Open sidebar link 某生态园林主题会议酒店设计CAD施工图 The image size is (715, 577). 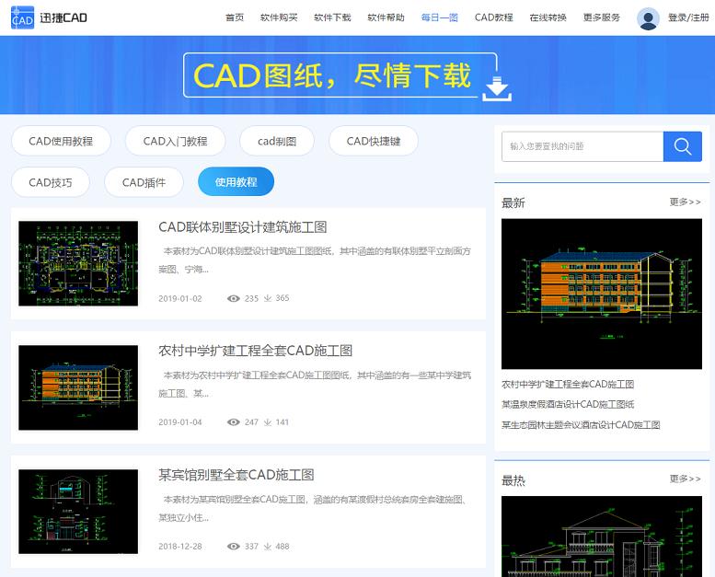[x=581, y=424]
